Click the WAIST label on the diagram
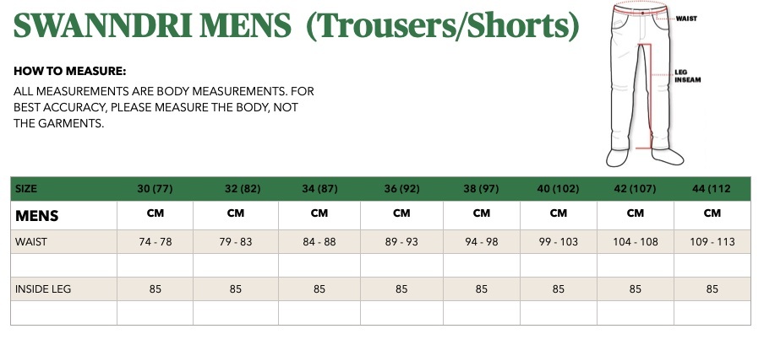The width and height of the screenshot is (764, 345). [x=686, y=19]
